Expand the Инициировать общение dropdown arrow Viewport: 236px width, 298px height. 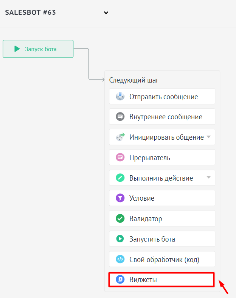click(208, 137)
